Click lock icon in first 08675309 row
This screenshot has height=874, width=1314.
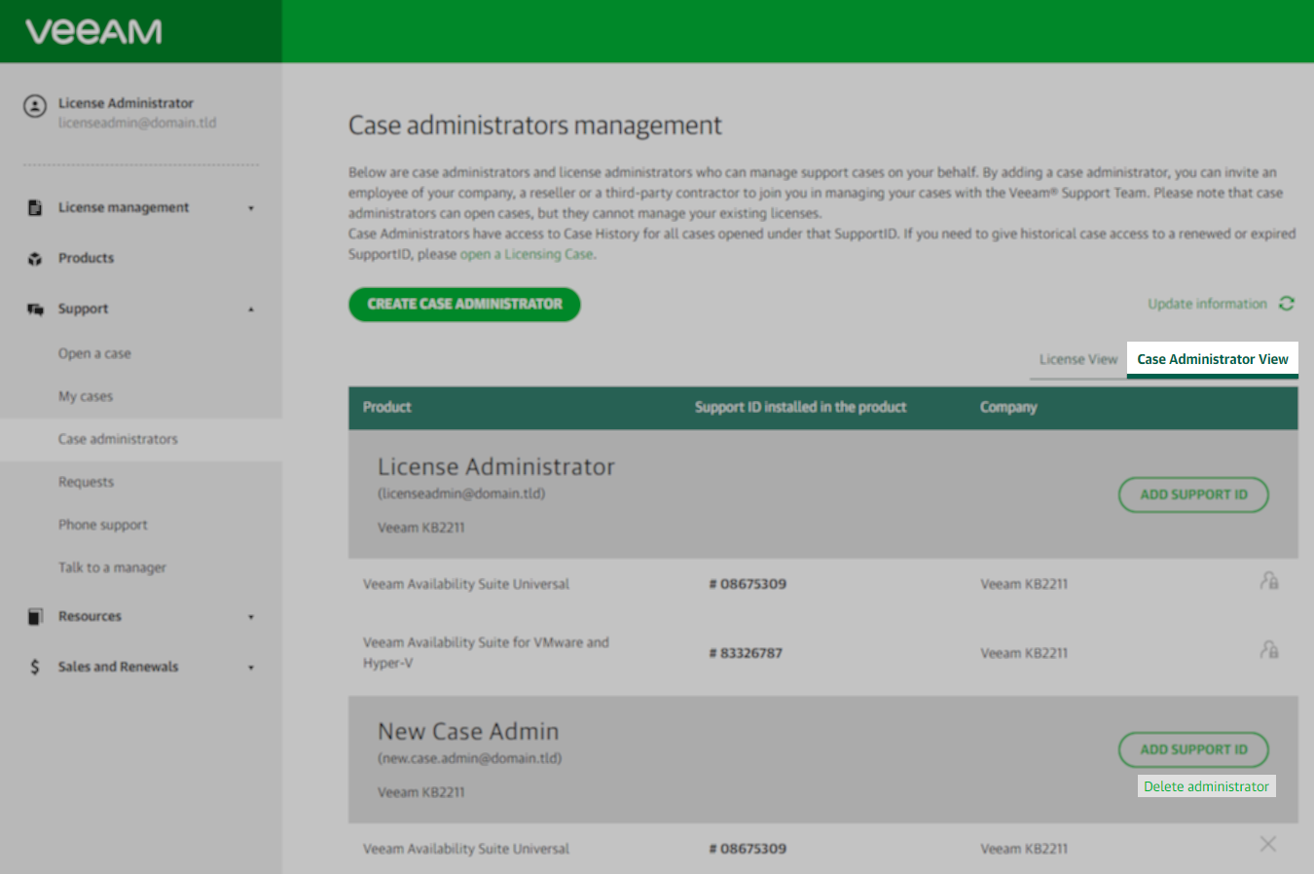pyautogui.click(x=1269, y=581)
